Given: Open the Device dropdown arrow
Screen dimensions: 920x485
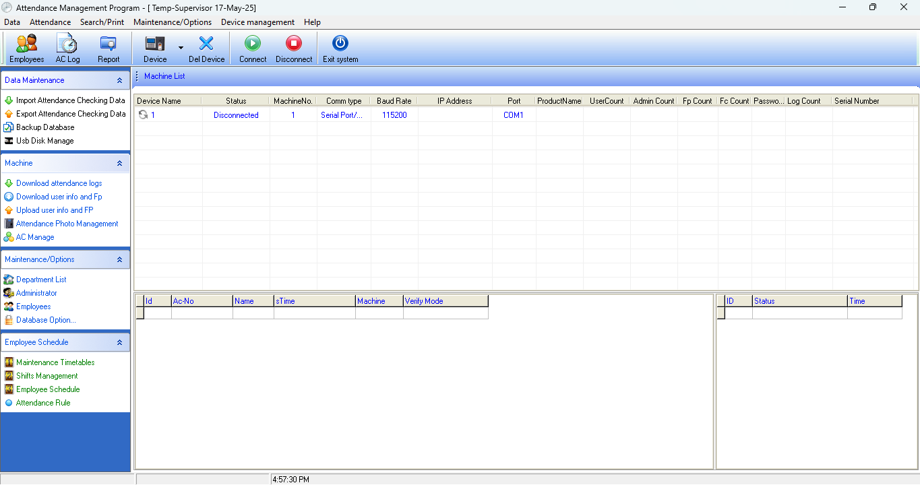Looking at the screenshot, I should tap(181, 48).
